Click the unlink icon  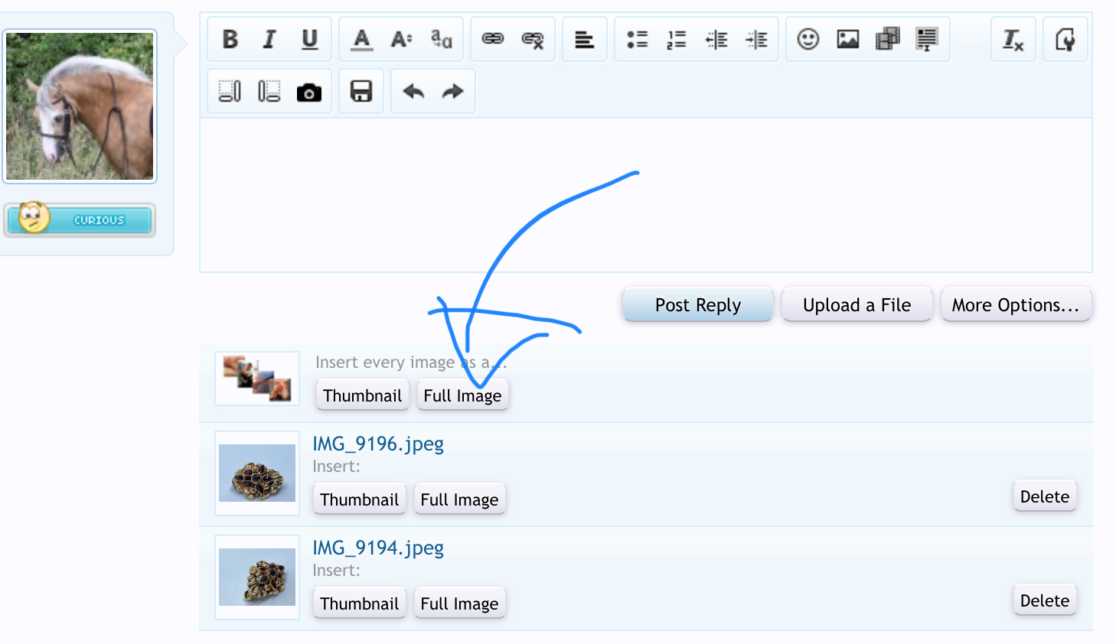point(533,39)
